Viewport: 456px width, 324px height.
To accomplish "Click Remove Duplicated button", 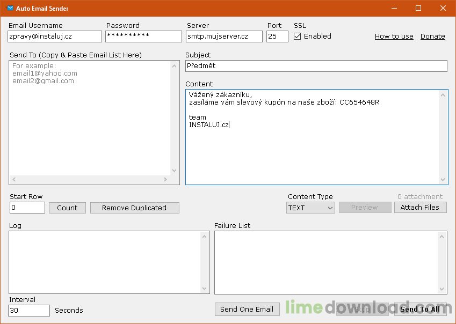I will coord(135,208).
